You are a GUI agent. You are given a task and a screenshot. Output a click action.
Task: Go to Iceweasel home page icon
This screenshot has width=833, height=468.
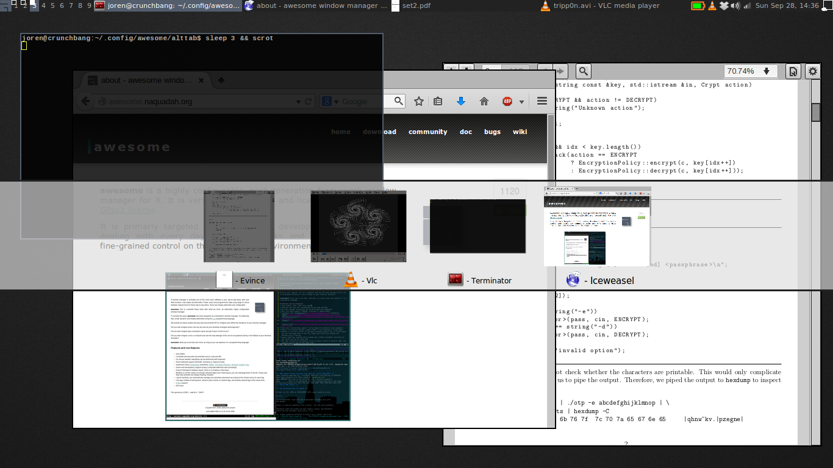[x=484, y=101]
